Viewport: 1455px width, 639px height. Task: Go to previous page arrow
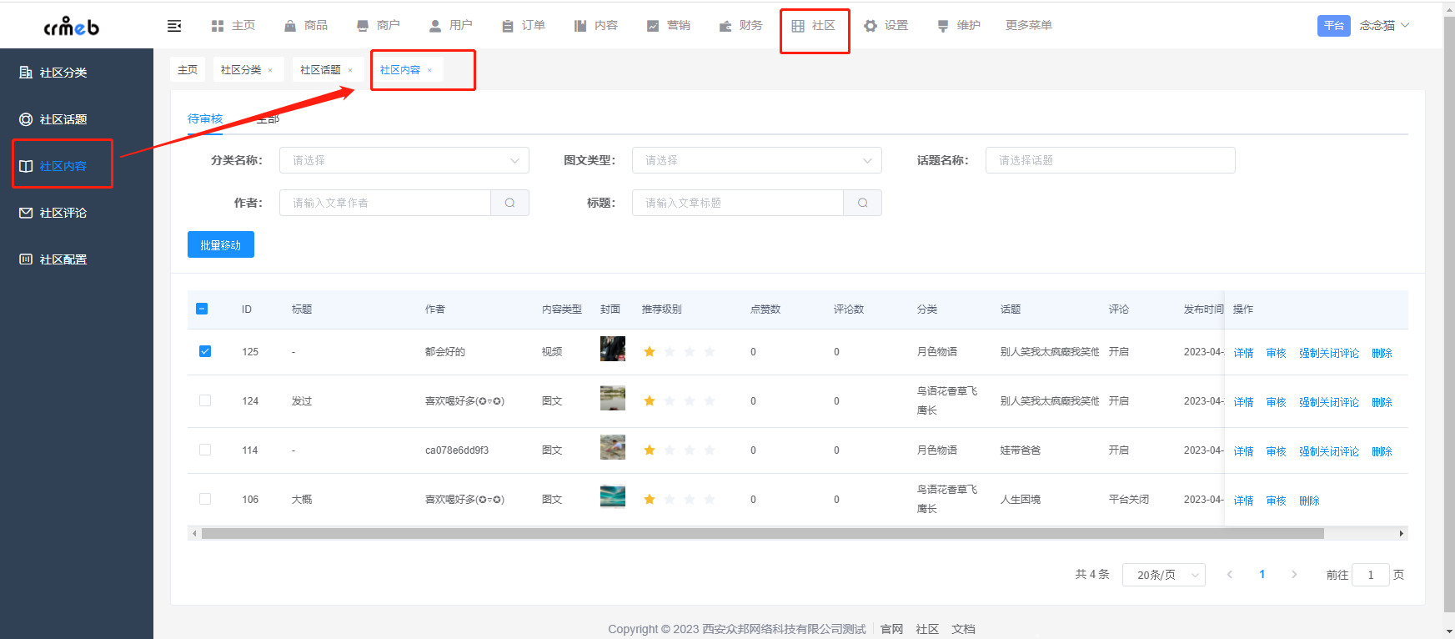coord(1230,575)
